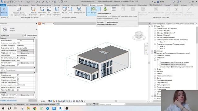The height and width of the screenshot is (111, 198).
Task: Switch to the Вставить ribbon tab
Action: pyautogui.click(x=66, y=5)
